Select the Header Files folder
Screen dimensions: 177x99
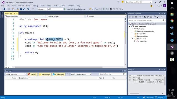(x=142, y=34)
